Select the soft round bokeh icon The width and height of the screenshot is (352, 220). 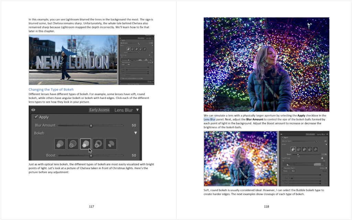(60, 144)
